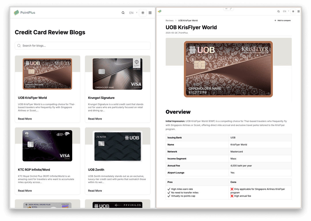
Task: Click Add to compare button
Action: [x=282, y=20]
